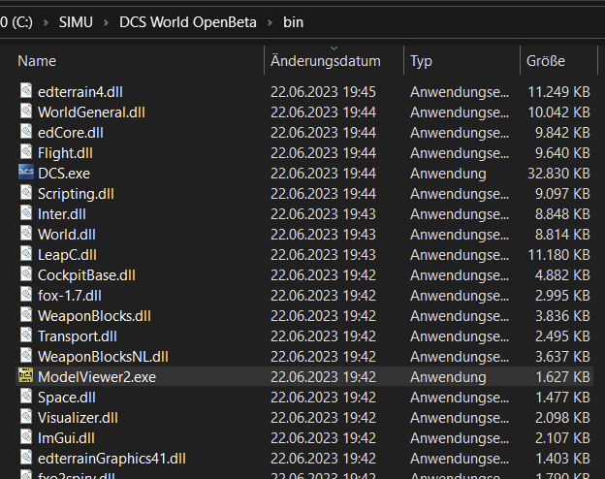Click the edterrainGraphics41.dll file icon
Screen dimensions: 605x479
tap(26, 458)
